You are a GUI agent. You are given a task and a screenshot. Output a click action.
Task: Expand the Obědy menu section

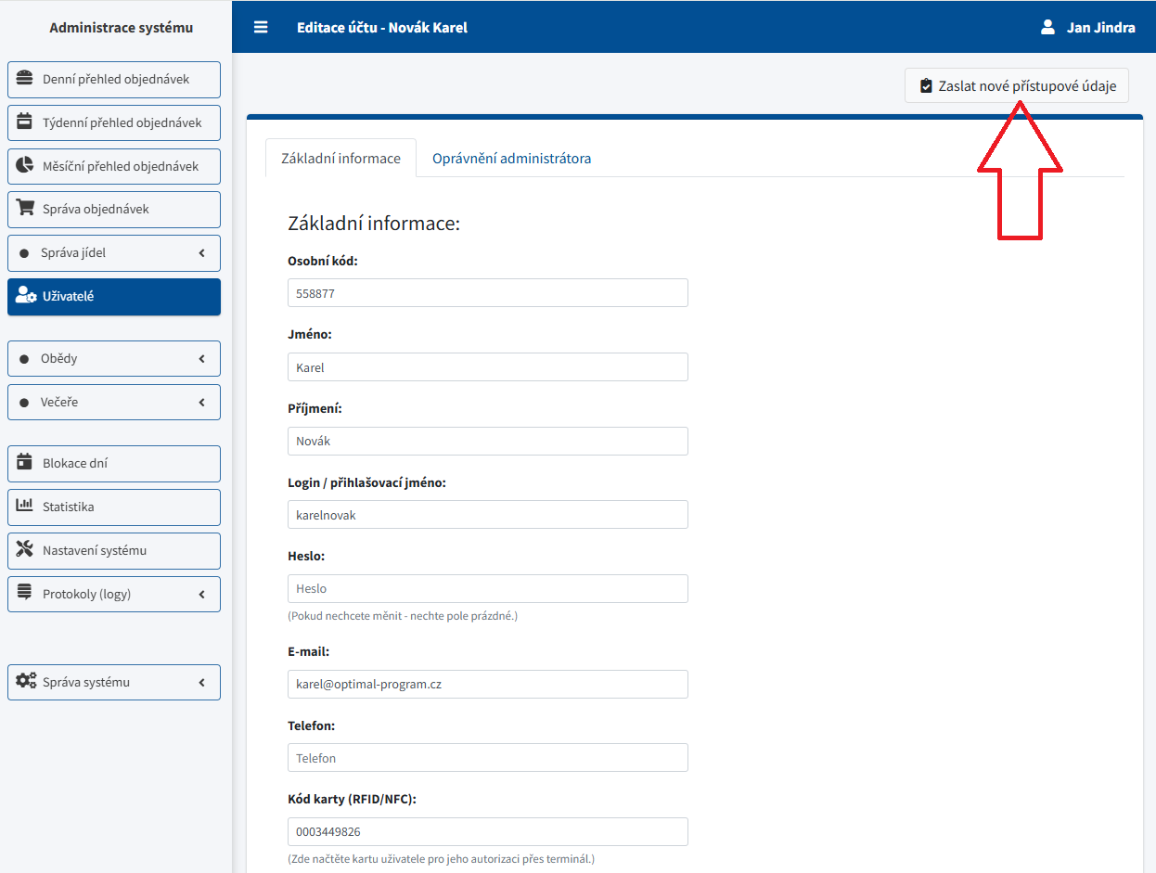pos(114,359)
